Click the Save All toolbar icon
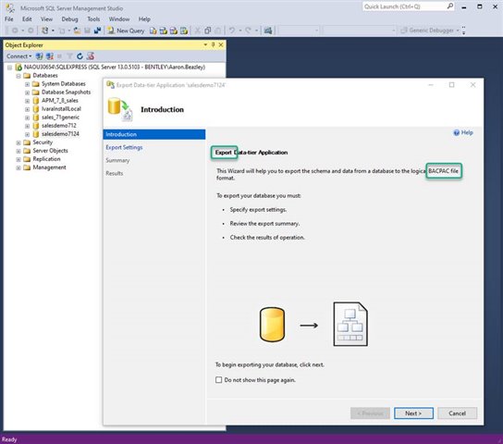Viewport: 503px width, 444px height. [x=97, y=31]
